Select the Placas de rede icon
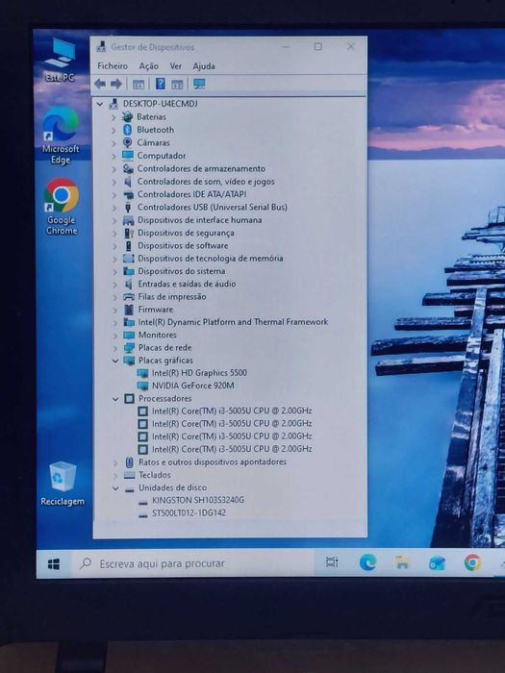 pos(129,348)
